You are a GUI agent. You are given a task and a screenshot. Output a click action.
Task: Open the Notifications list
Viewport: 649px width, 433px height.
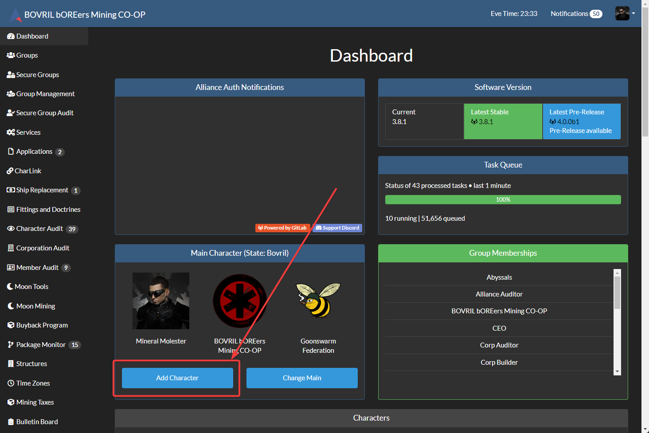click(x=576, y=14)
